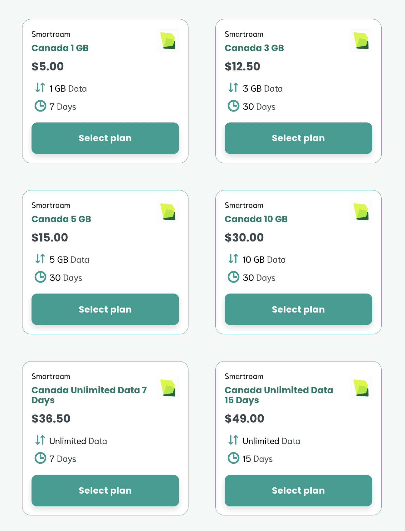Viewport: 405px width, 531px height.
Task: Click the Smartroam logo on Canada 5 GB card
Action: point(168,212)
